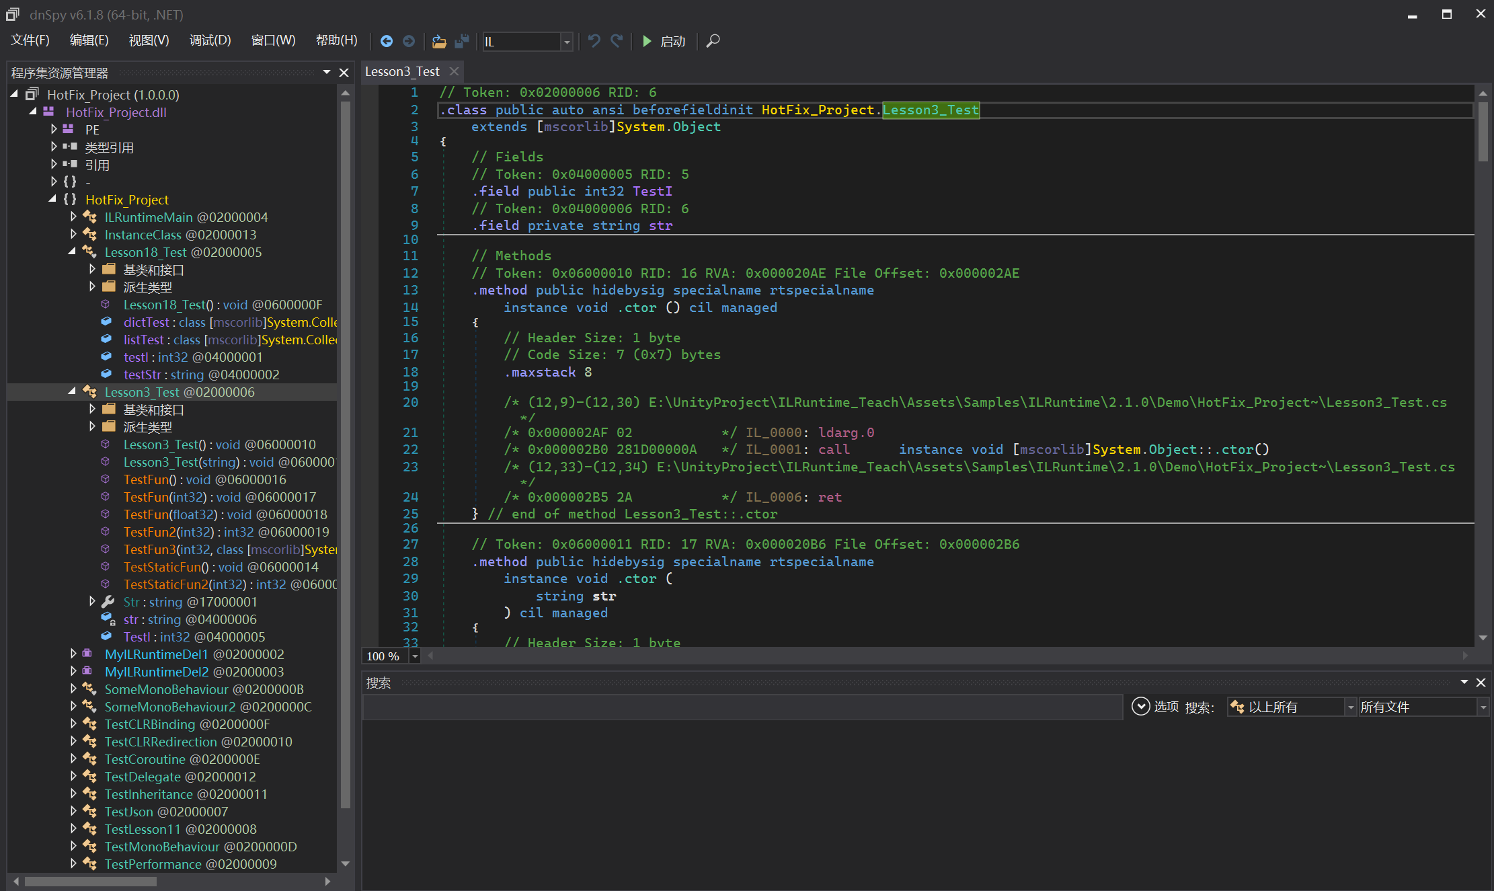Select TestJson @02000007 tree row

coord(166,811)
